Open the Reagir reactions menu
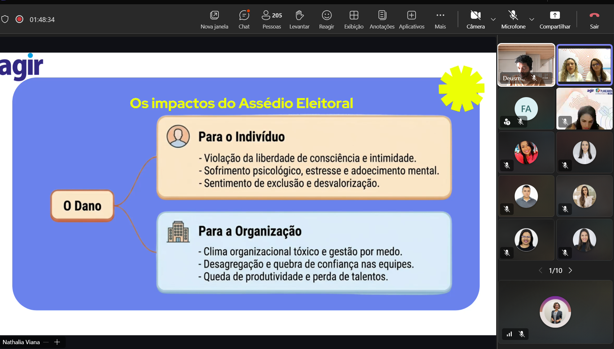 click(326, 19)
